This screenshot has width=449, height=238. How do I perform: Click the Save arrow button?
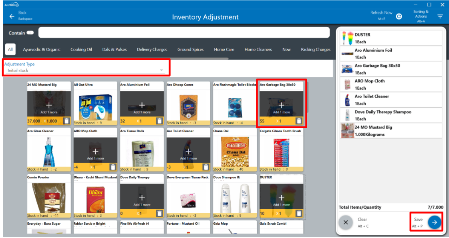point(434,222)
